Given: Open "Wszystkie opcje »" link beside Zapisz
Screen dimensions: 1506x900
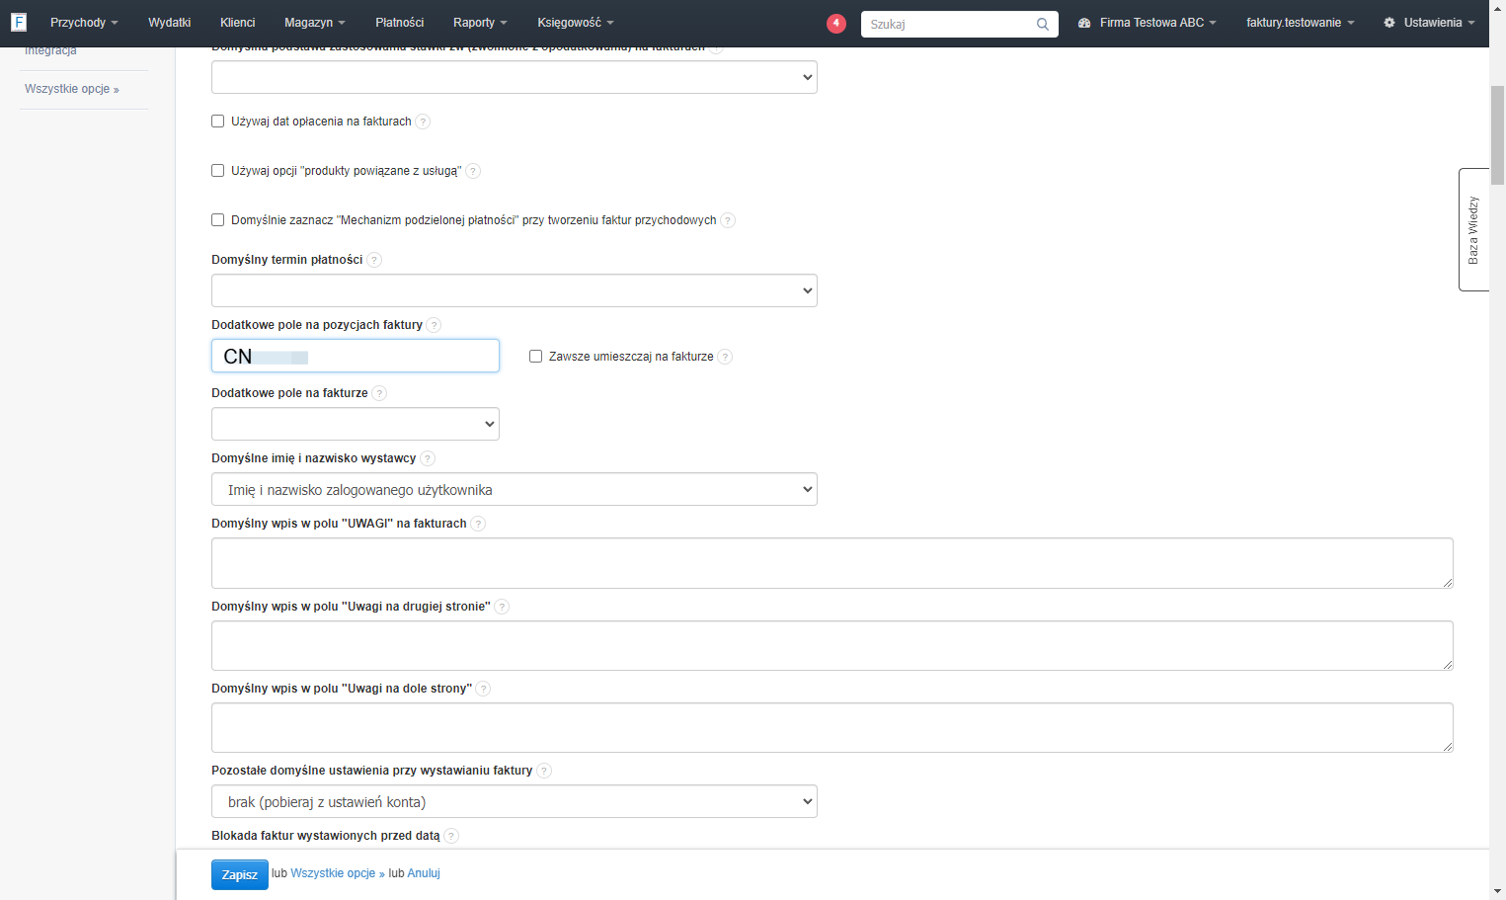Looking at the screenshot, I should [x=338, y=873].
